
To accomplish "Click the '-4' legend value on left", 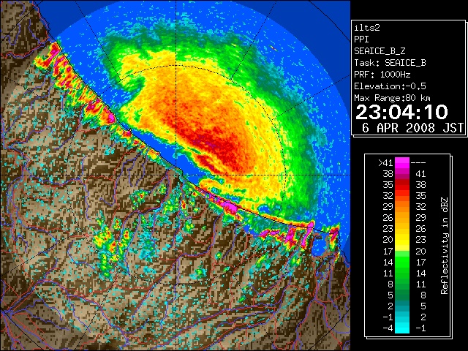I will click(388, 328).
